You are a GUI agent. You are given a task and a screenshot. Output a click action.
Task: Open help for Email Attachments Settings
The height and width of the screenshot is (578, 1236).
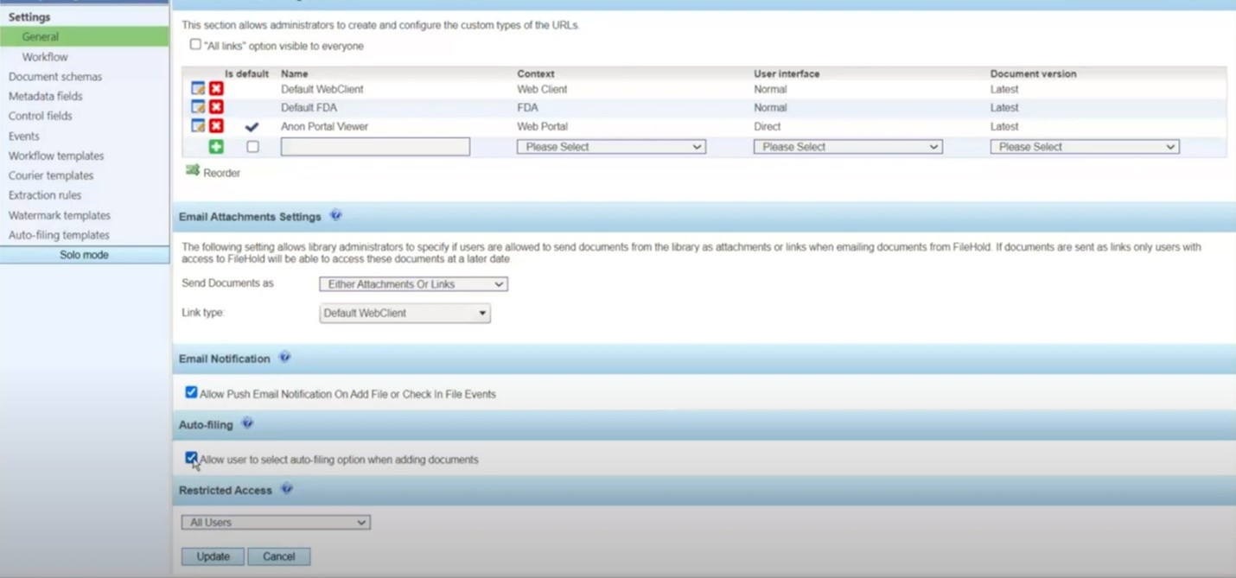pyautogui.click(x=335, y=215)
